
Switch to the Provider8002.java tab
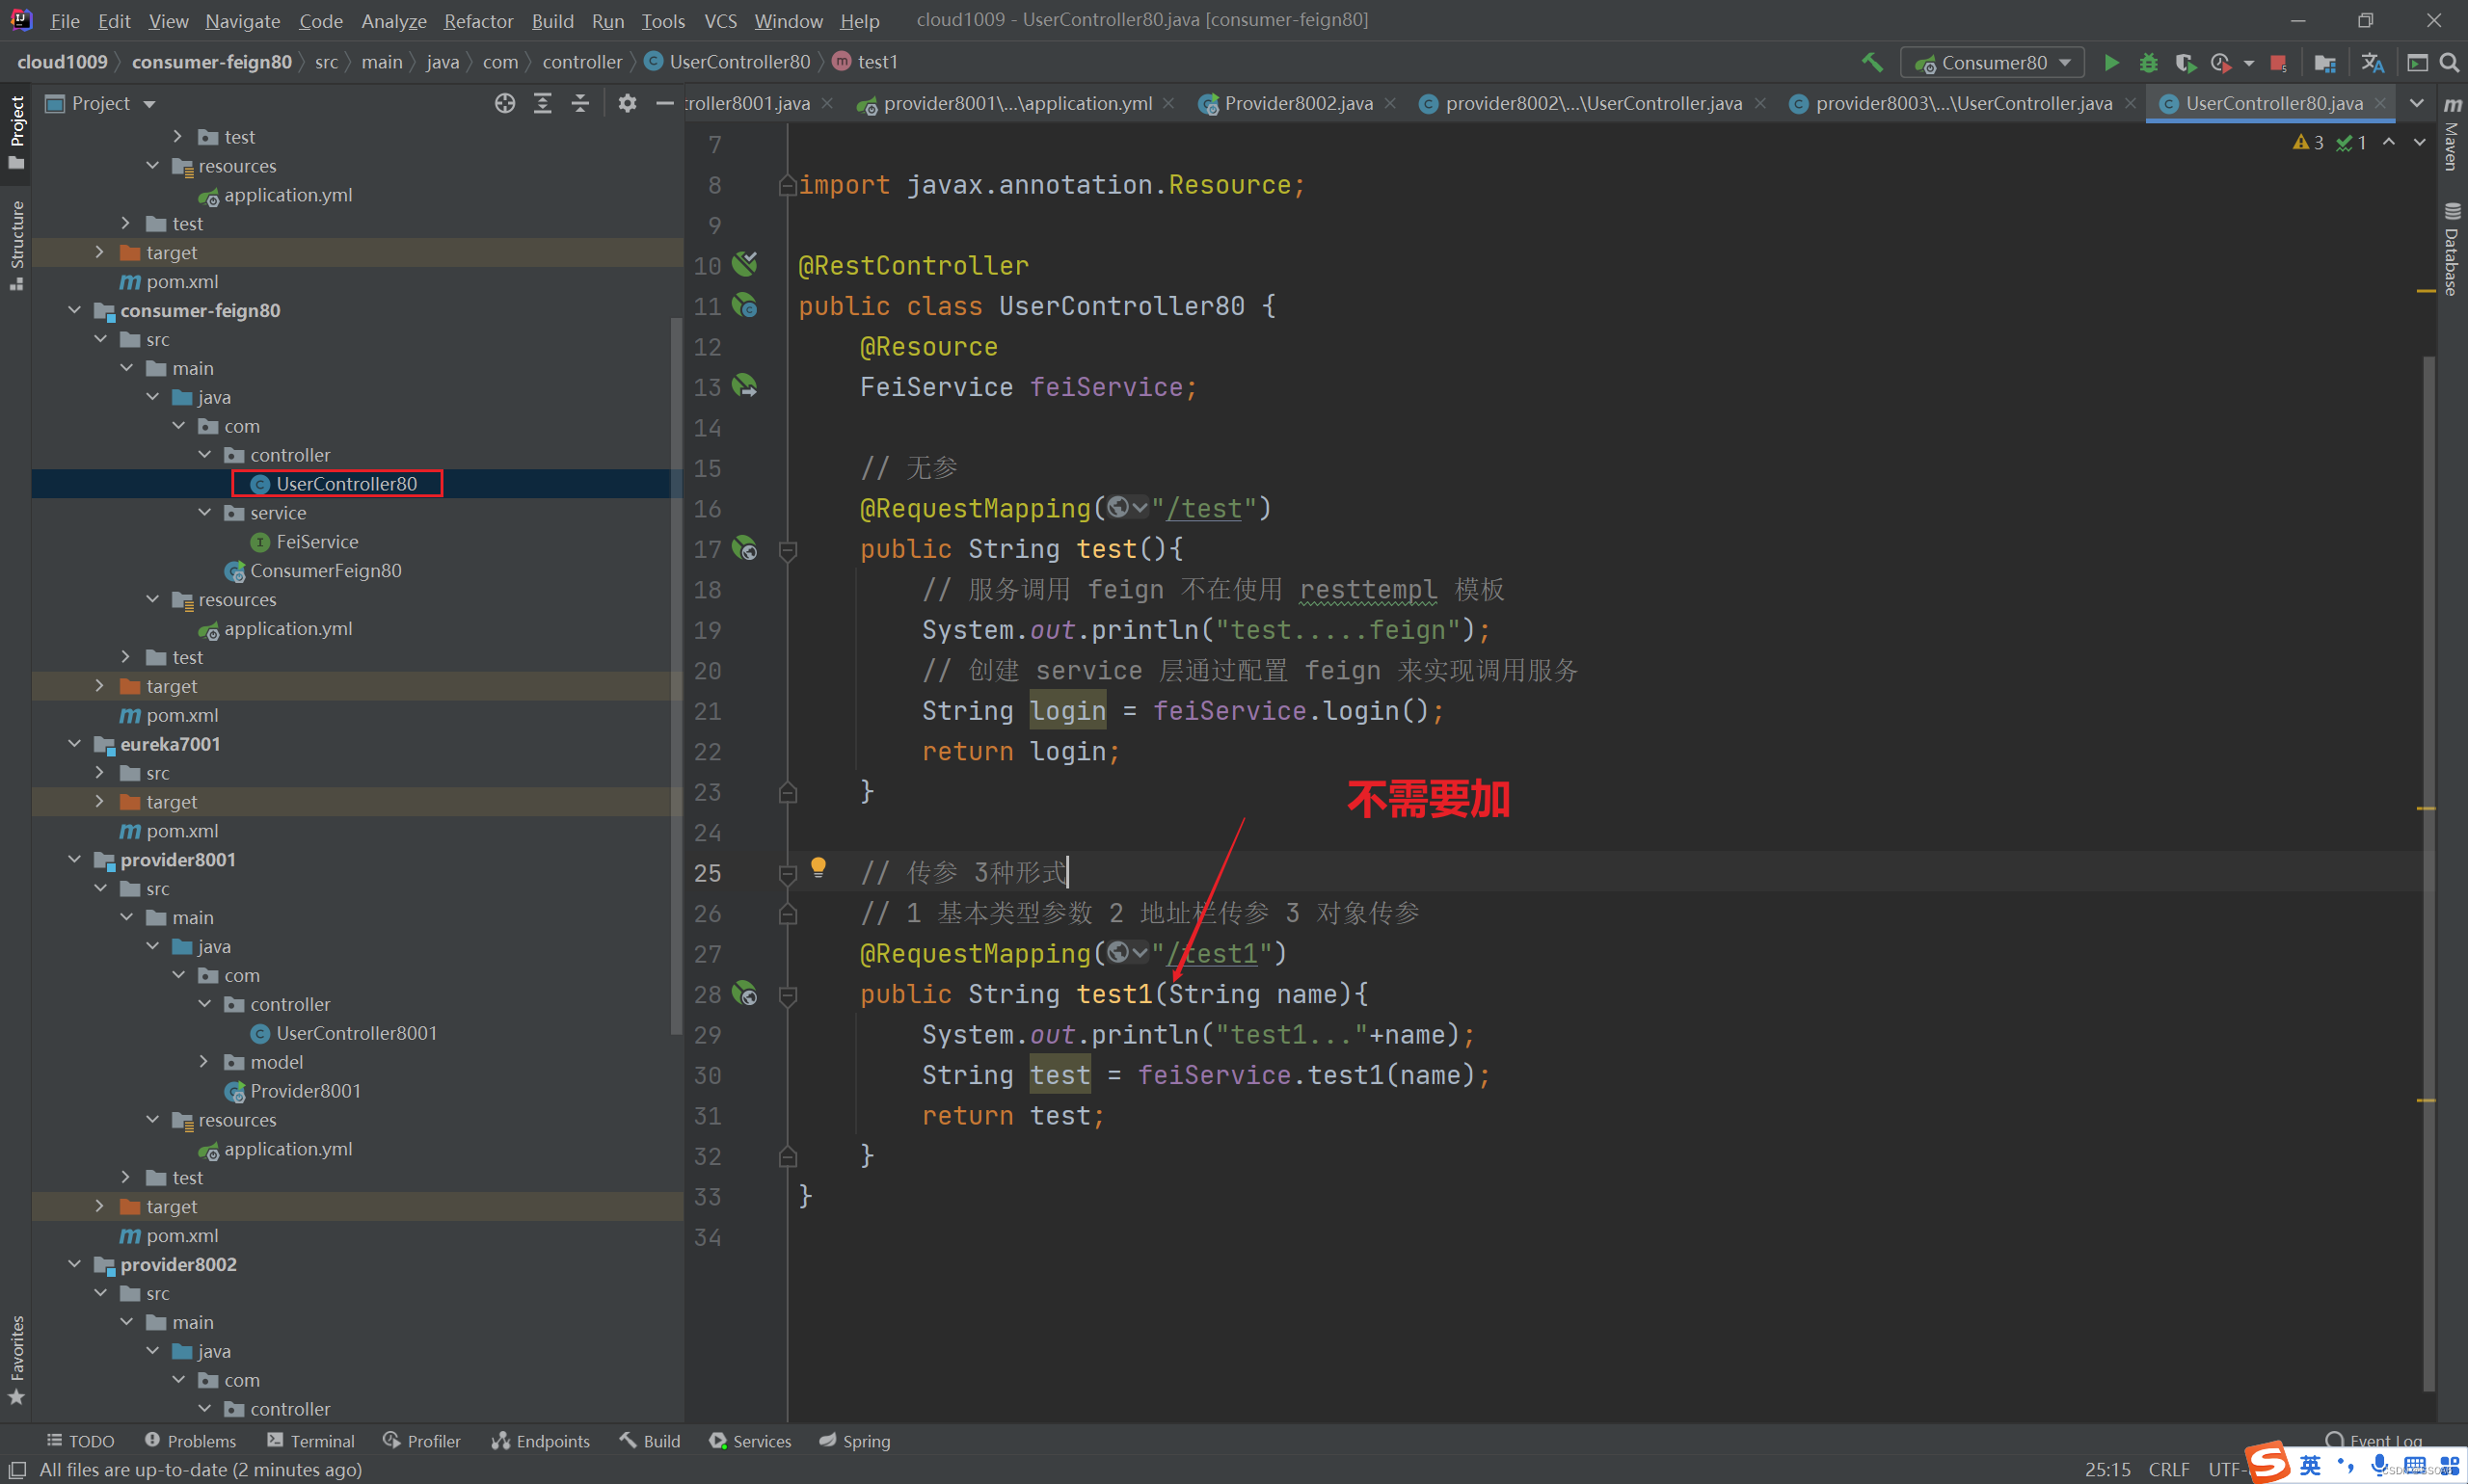pos(1297,103)
